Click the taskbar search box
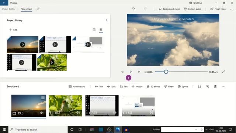This screenshot has height=133, width=236. (38, 130)
